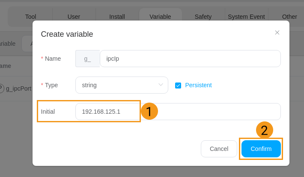
Task: Switch to the System Event tab
Action: pos(246,17)
